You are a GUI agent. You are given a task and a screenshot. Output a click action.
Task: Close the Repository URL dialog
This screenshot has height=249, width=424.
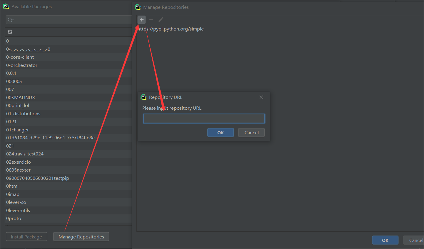pos(261,97)
